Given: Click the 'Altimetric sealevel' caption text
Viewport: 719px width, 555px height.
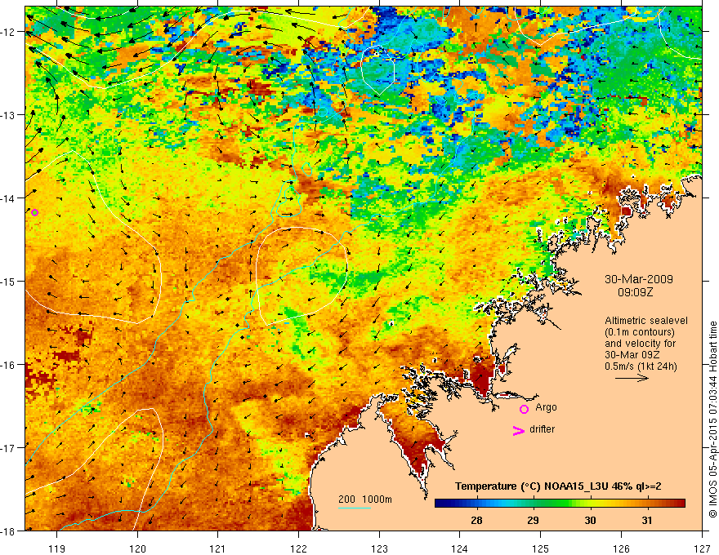Looking at the screenshot, I should click(646, 321).
